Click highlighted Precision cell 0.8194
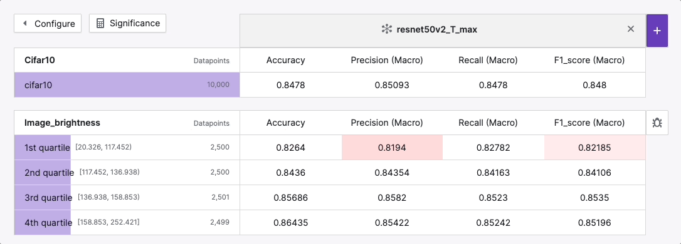 point(392,148)
